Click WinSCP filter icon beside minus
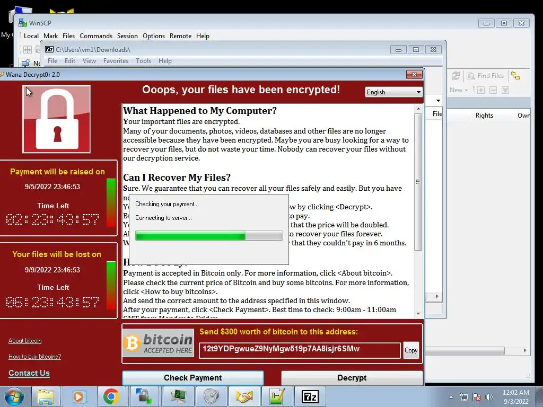Image resolution: width=543 pixels, height=407 pixels. (x=505, y=90)
